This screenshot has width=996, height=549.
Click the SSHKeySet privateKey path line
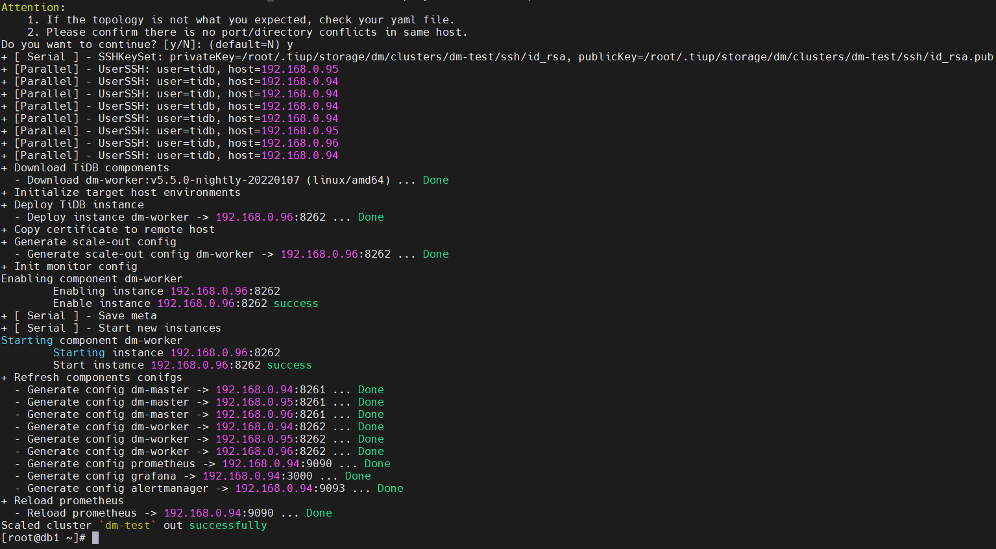tap(497, 57)
